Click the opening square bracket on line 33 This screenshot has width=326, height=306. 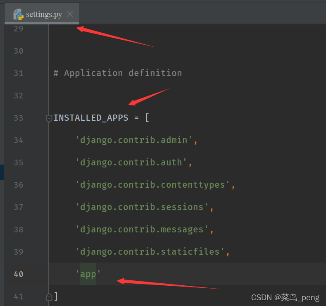coord(147,118)
